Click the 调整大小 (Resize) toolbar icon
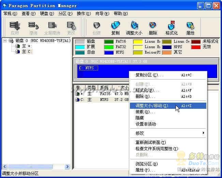 [134, 25]
